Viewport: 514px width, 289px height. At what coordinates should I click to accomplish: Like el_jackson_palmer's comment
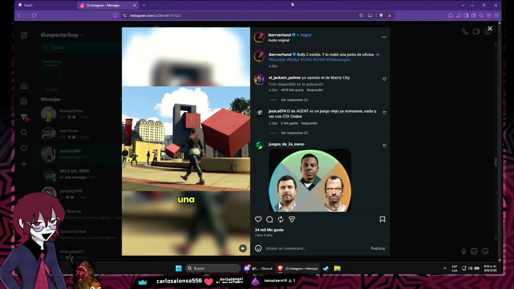pyautogui.click(x=384, y=79)
